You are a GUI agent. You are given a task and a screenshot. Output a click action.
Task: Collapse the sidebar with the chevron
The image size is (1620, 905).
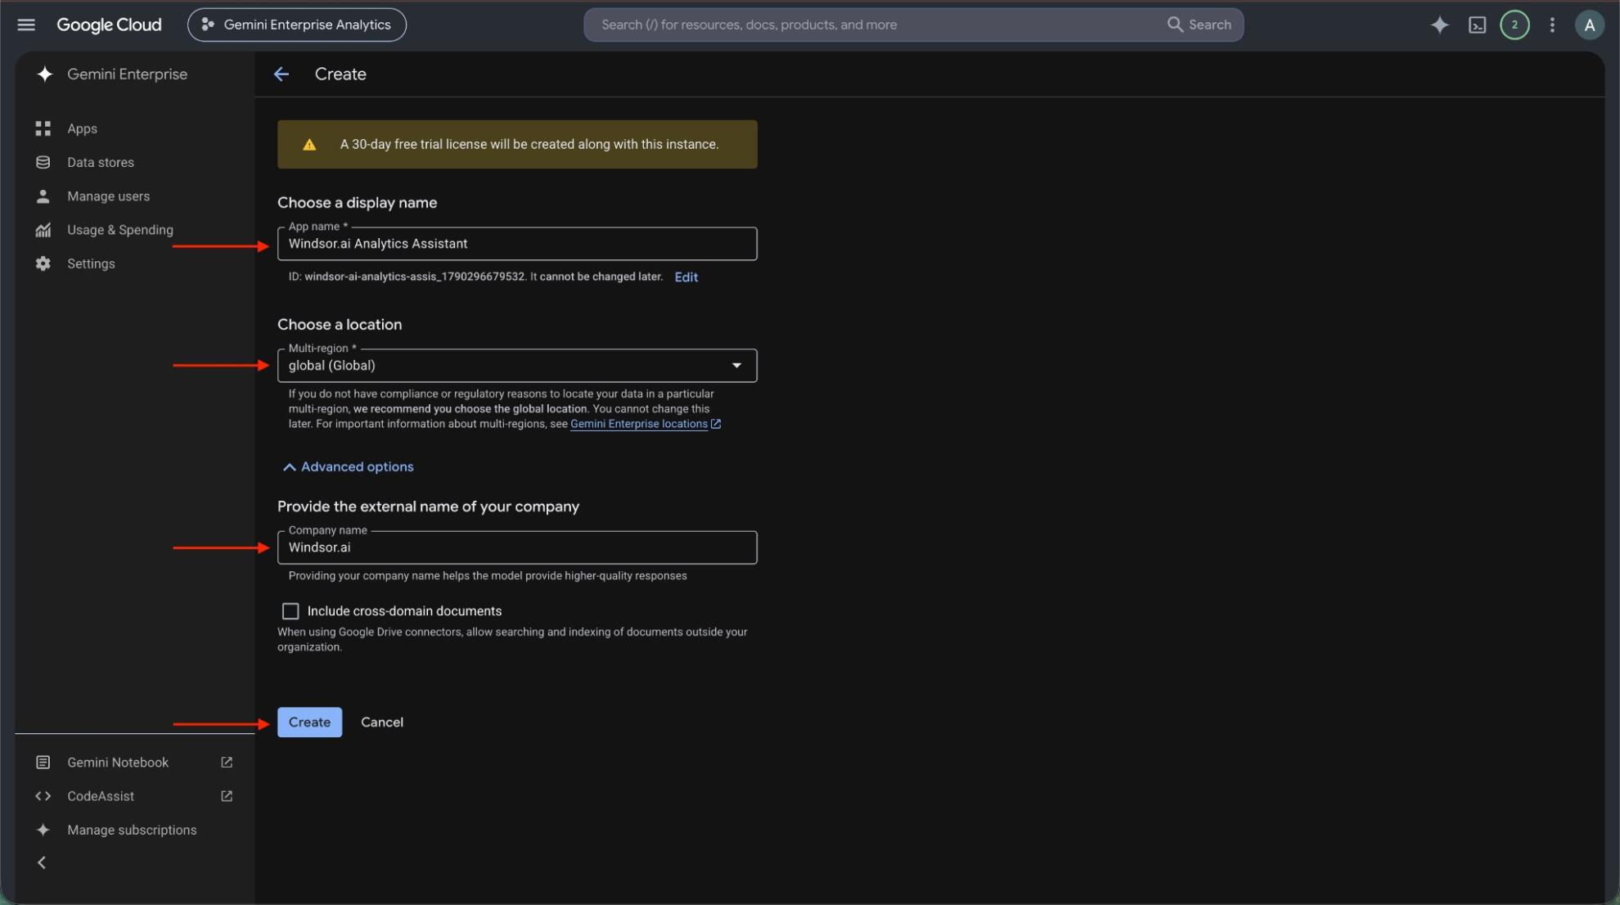click(42, 862)
